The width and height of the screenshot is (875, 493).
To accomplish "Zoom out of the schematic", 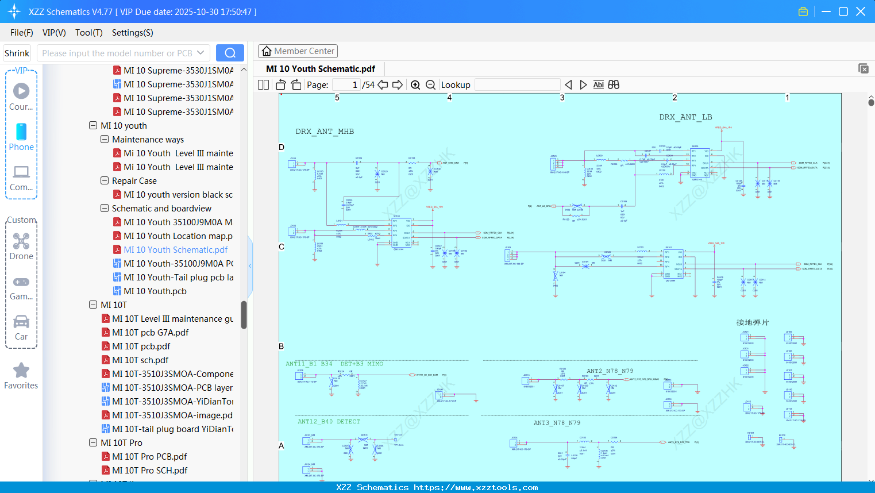I will pos(430,84).
